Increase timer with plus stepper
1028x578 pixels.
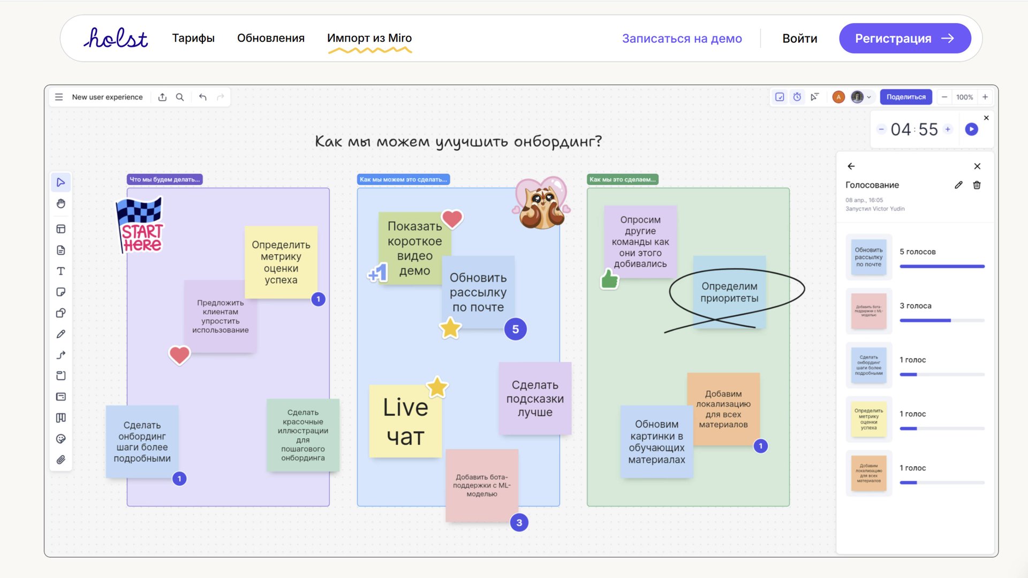click(x=948, y=129)
